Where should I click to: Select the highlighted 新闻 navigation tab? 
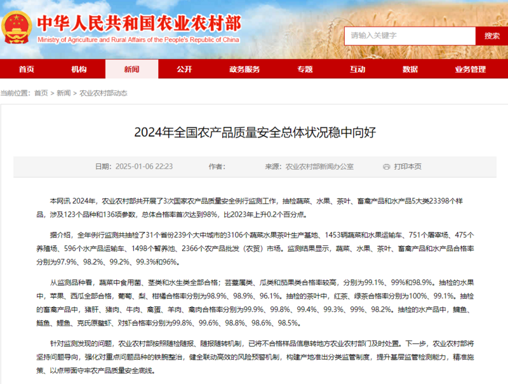click(131, 69)
